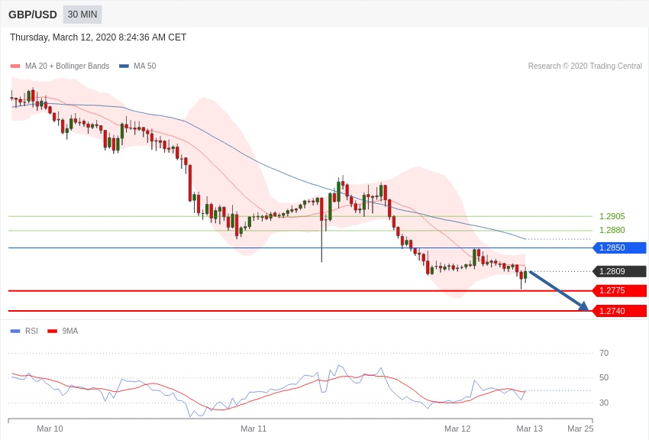
Task: Click the Mar 12 date on time axis
Action: (457, 429)
